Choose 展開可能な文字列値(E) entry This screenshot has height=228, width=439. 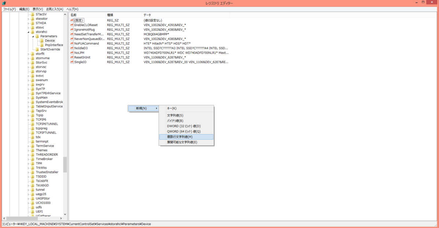pyautogui.click(x=186, y=142)
